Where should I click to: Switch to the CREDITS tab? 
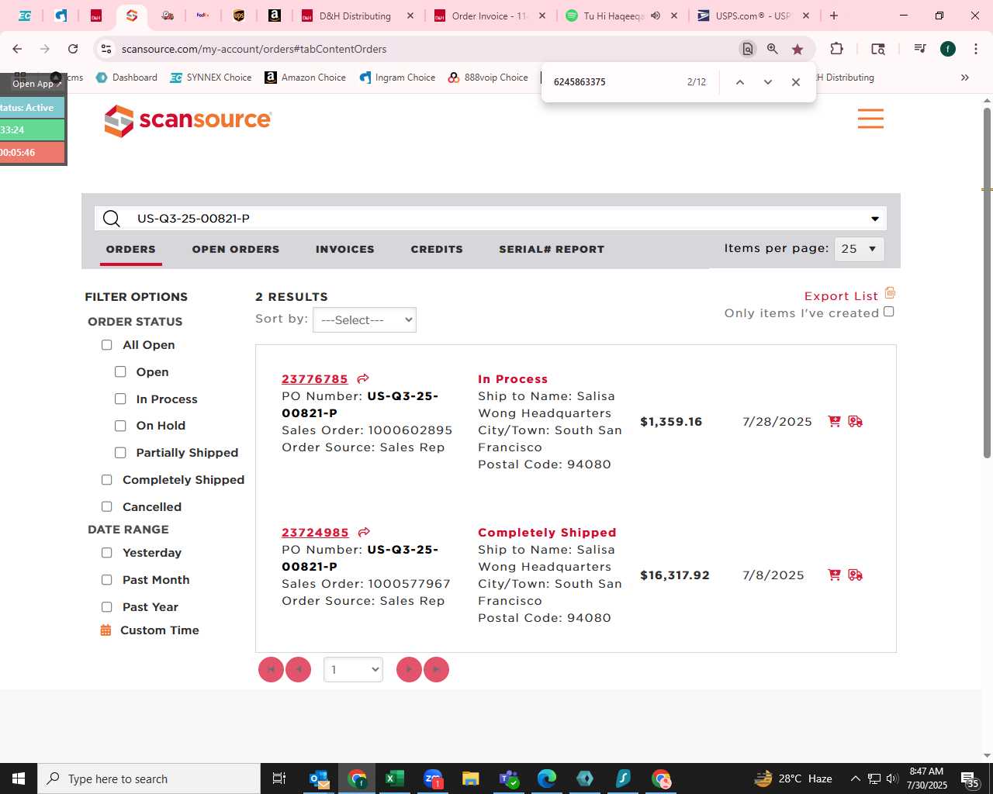coord(437,249)
